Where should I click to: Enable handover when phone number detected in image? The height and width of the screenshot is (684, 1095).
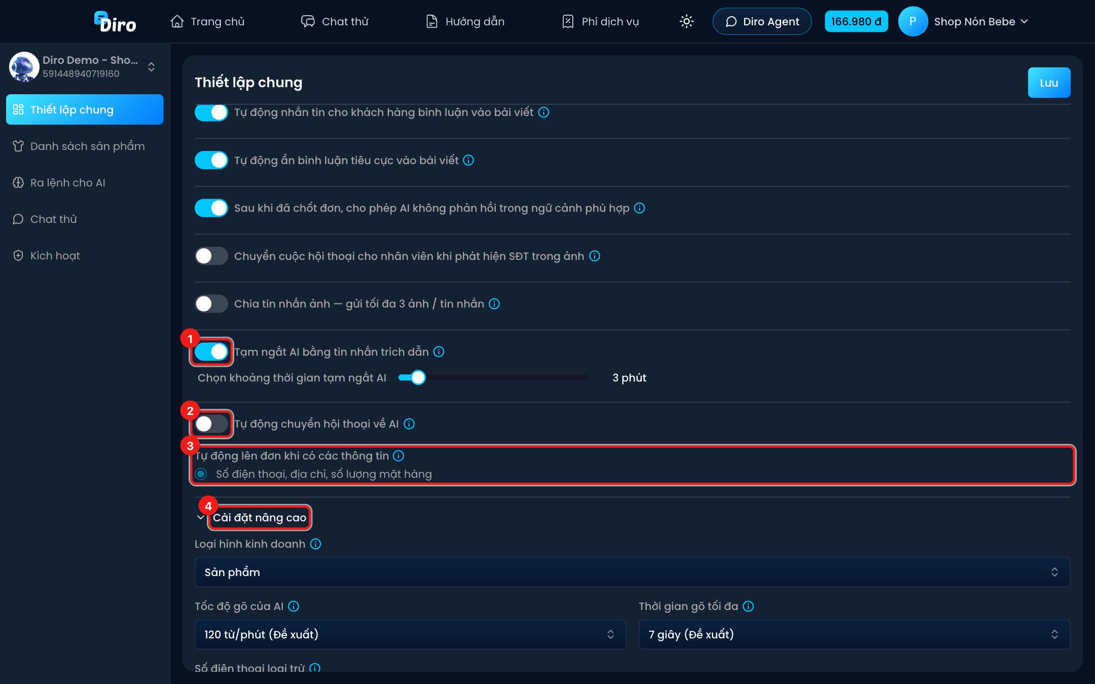point(211,256)
